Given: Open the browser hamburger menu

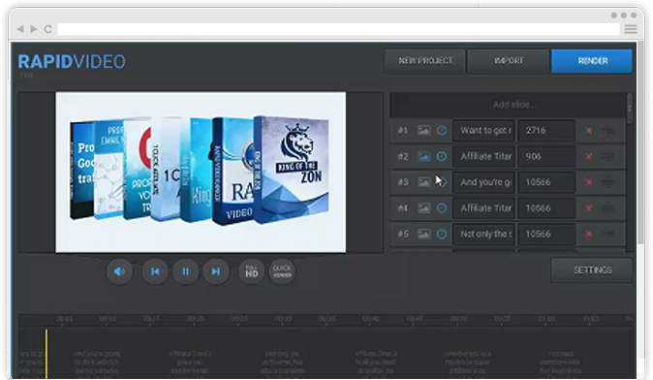Looking at the screenshot, I should click(631, 29).
